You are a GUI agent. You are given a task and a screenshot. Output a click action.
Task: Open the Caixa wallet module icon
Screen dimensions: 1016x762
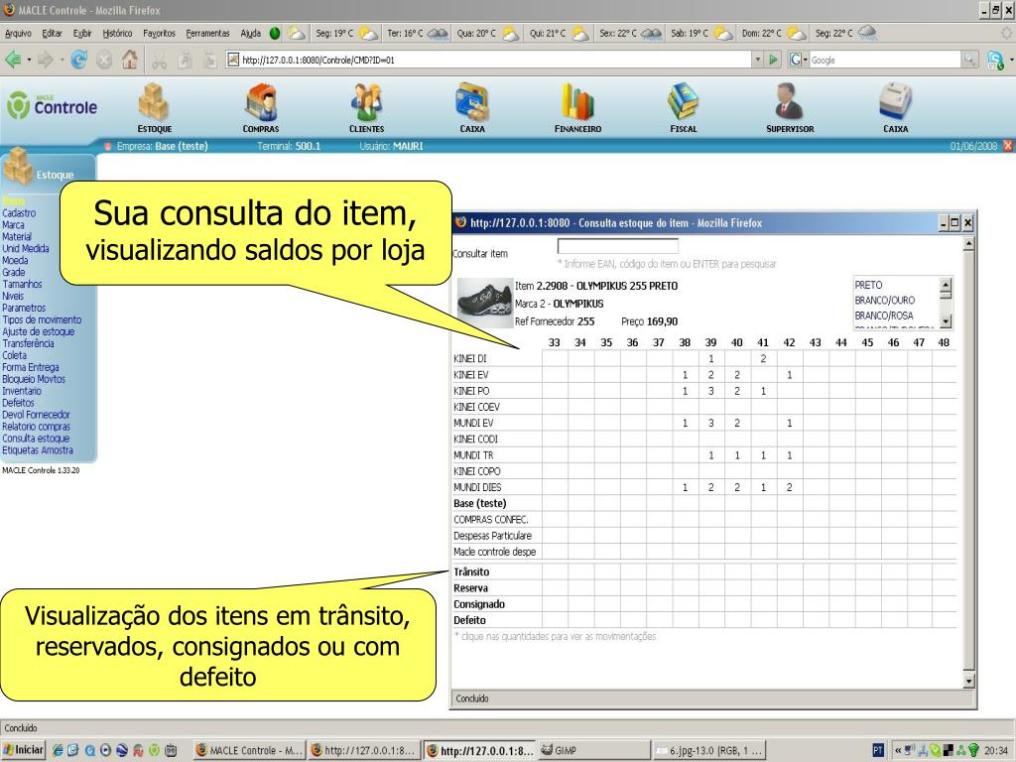[472, 102]
